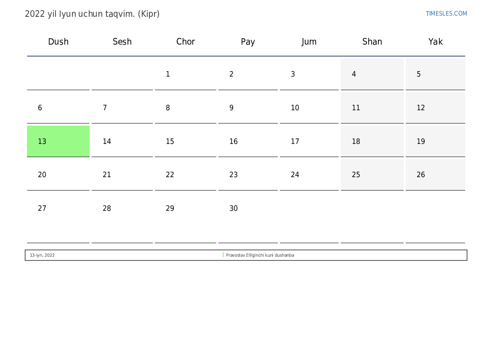Image resolution: width=492 pixels, height=348 pixels.
Task: Select Saturday June 4 cell
Action: click(x=372, y=74)
